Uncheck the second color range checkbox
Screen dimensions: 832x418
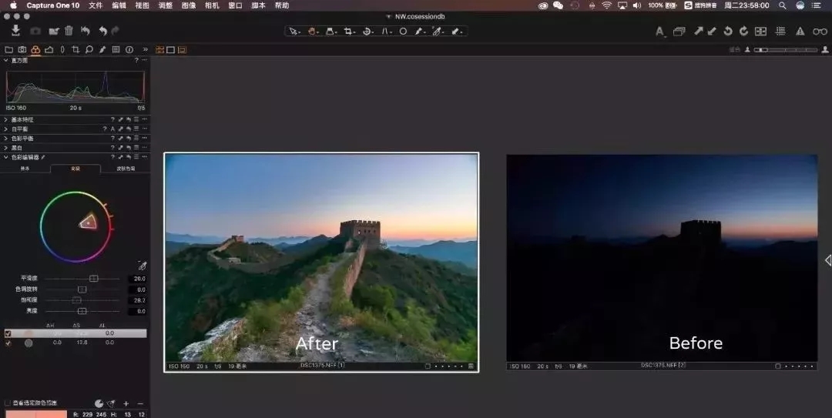pyautogui.click(x=8, y=343)
